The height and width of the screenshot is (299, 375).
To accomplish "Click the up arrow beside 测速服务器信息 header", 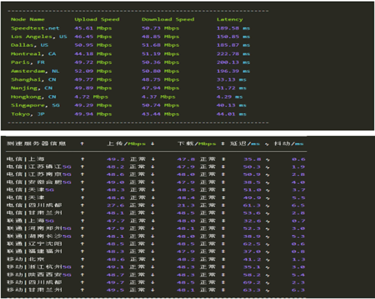I will click(x=82, y=144).
